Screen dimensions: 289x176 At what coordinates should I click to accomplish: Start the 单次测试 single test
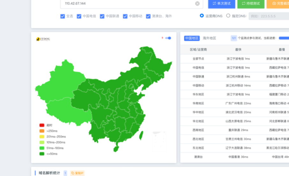(x=222, y=4)
